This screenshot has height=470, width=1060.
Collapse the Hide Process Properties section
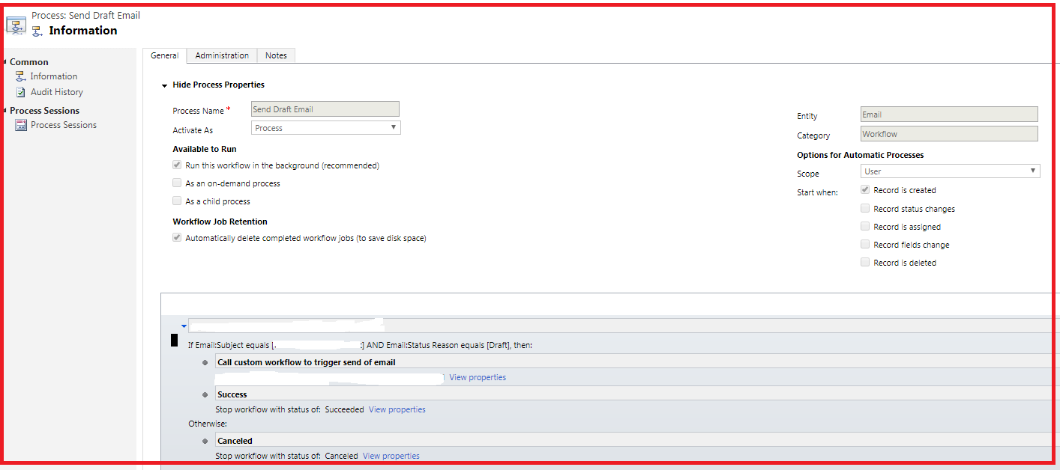tap(164, 85)
